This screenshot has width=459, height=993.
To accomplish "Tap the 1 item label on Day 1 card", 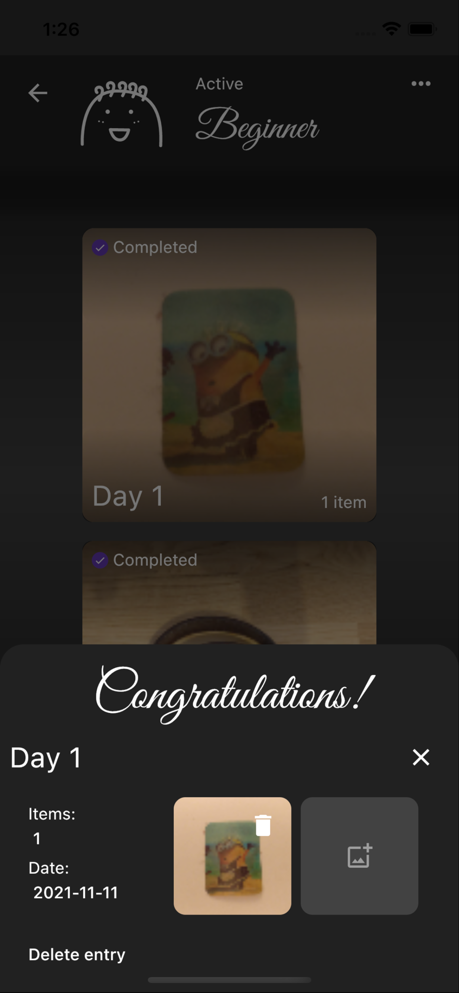I will (344, 502).
